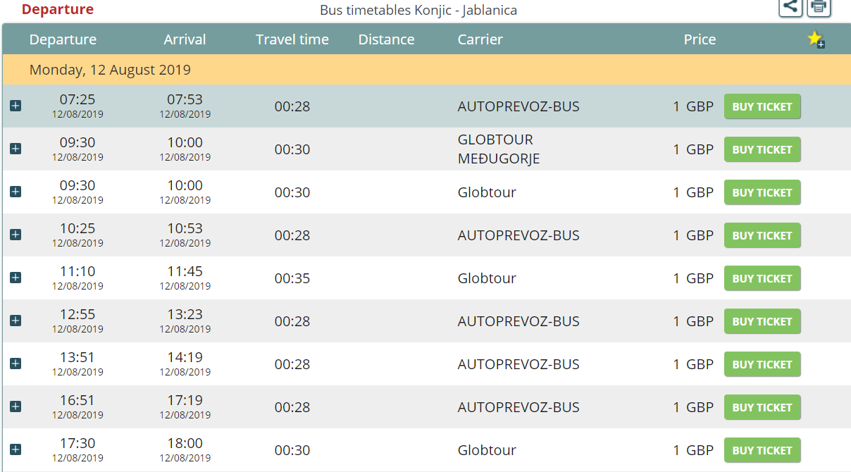Expand the 07:25 AUTOPREVOZ-BUS departure details

(x=15, y=106)
